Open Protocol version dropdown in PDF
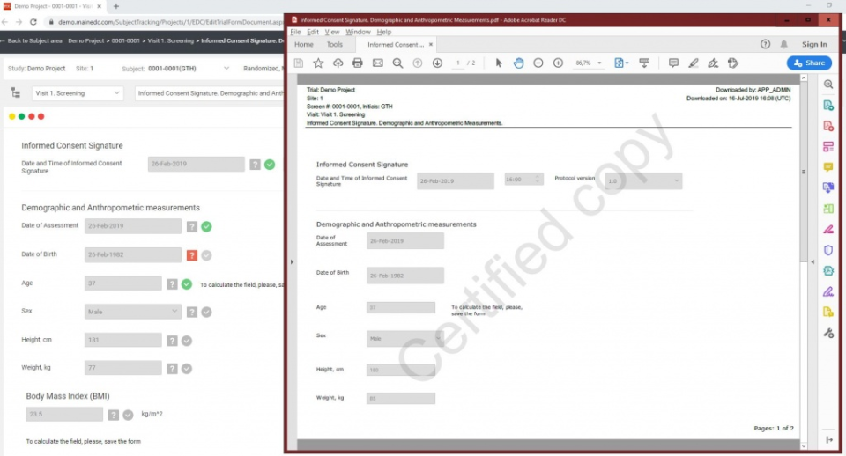This screenshot has width=846, height=456. pyautogui.click(x=643, y=181)
